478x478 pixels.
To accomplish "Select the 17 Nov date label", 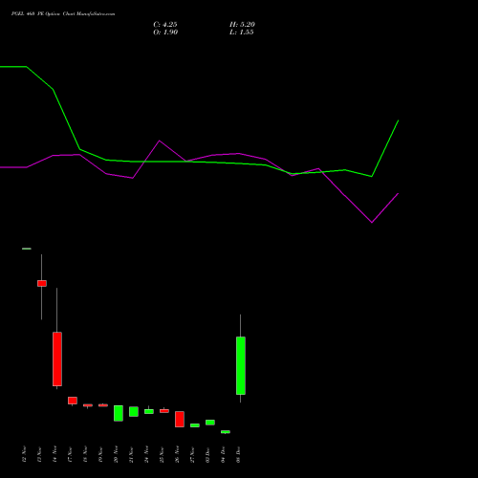I will tap(70, 454).
